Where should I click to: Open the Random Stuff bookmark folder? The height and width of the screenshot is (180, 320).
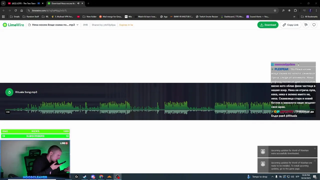coord(31,17)
